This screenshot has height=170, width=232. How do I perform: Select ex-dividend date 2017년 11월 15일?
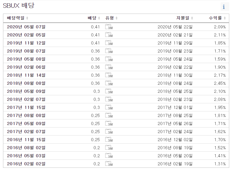click(x=26, y=107)
